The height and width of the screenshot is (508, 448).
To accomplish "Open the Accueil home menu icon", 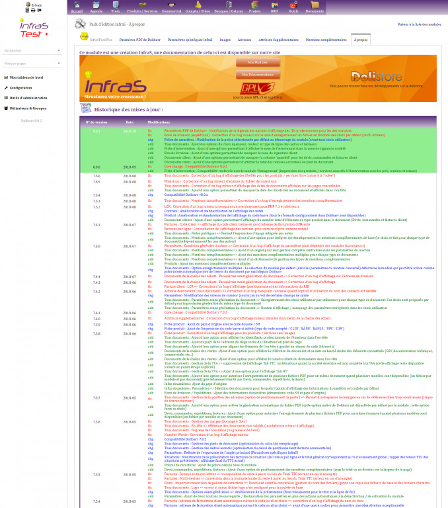I will coord(77,5).
